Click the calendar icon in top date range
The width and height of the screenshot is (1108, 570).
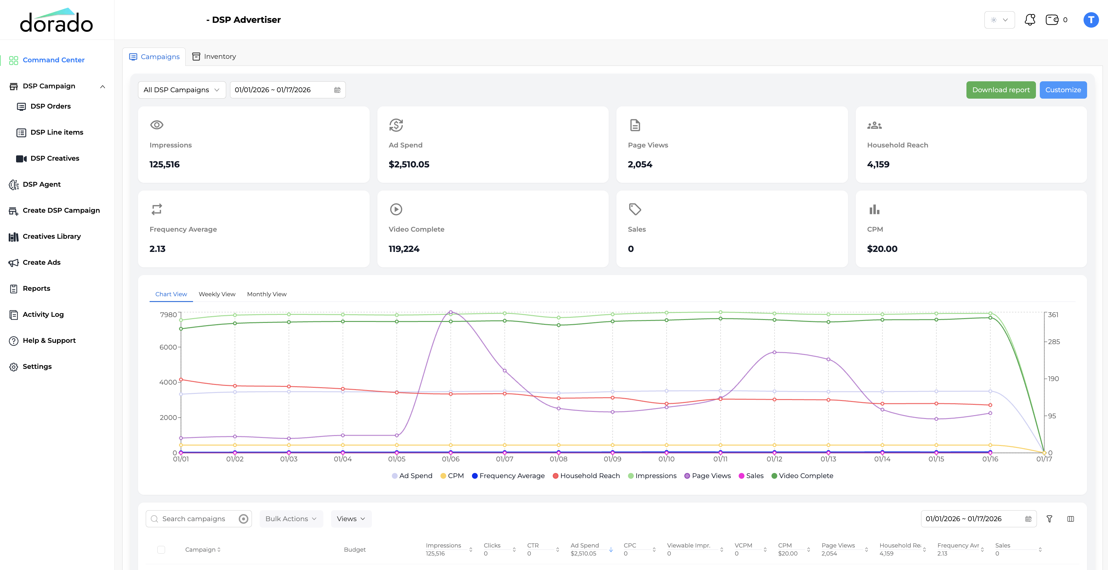point(337,90)
